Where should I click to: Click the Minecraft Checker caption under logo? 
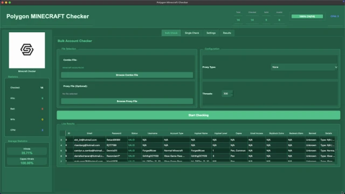(27, 71)
